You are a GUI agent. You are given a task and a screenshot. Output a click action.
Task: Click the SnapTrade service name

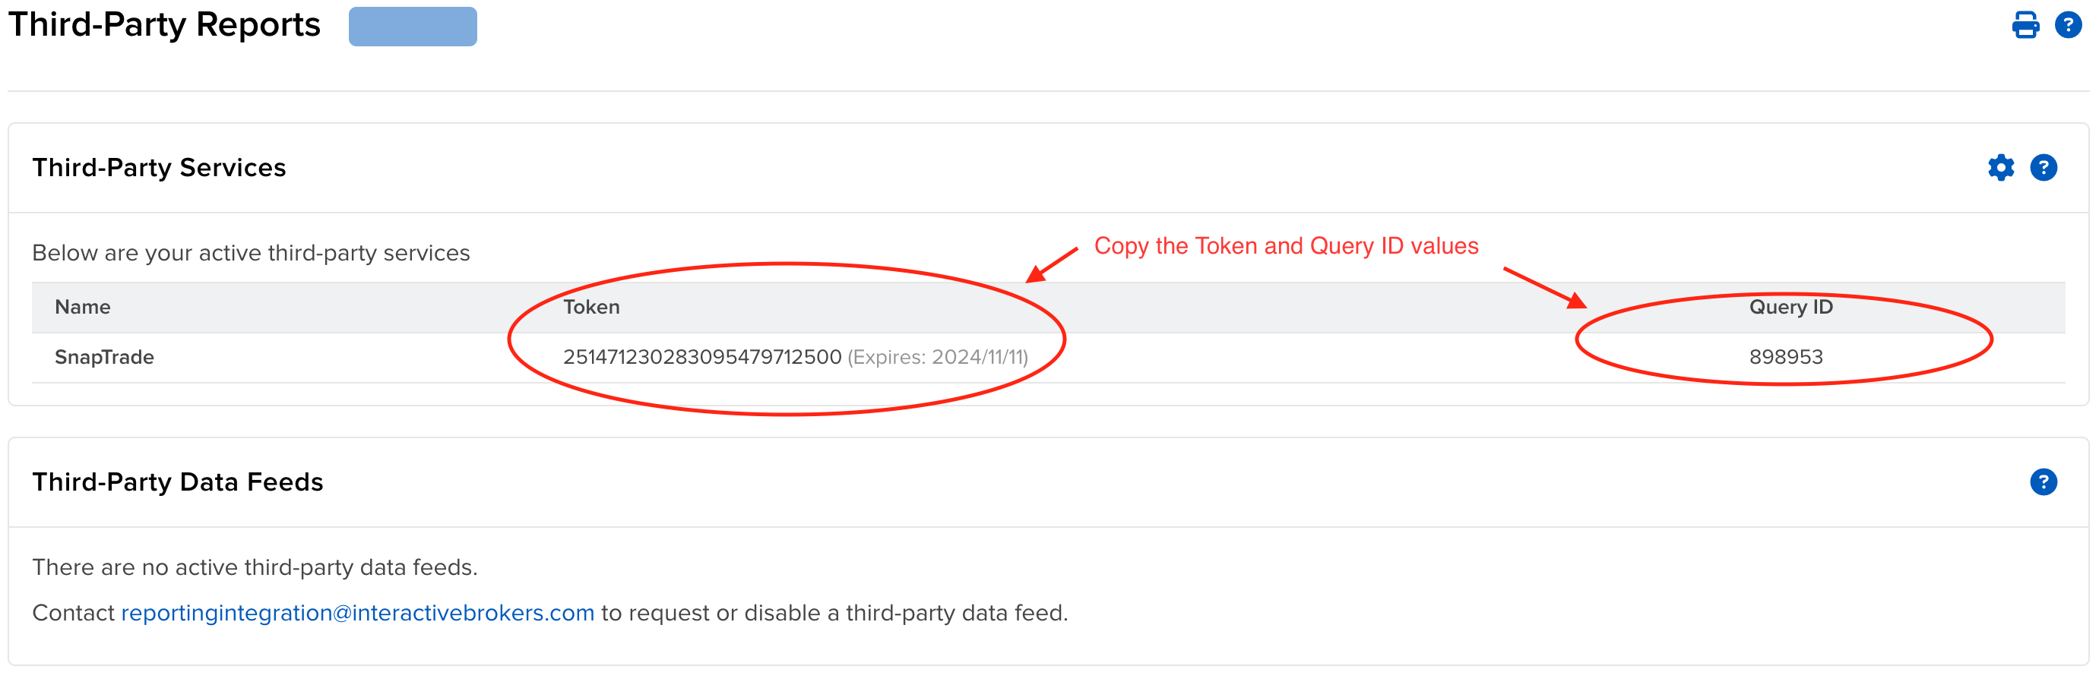click(103, 357)
